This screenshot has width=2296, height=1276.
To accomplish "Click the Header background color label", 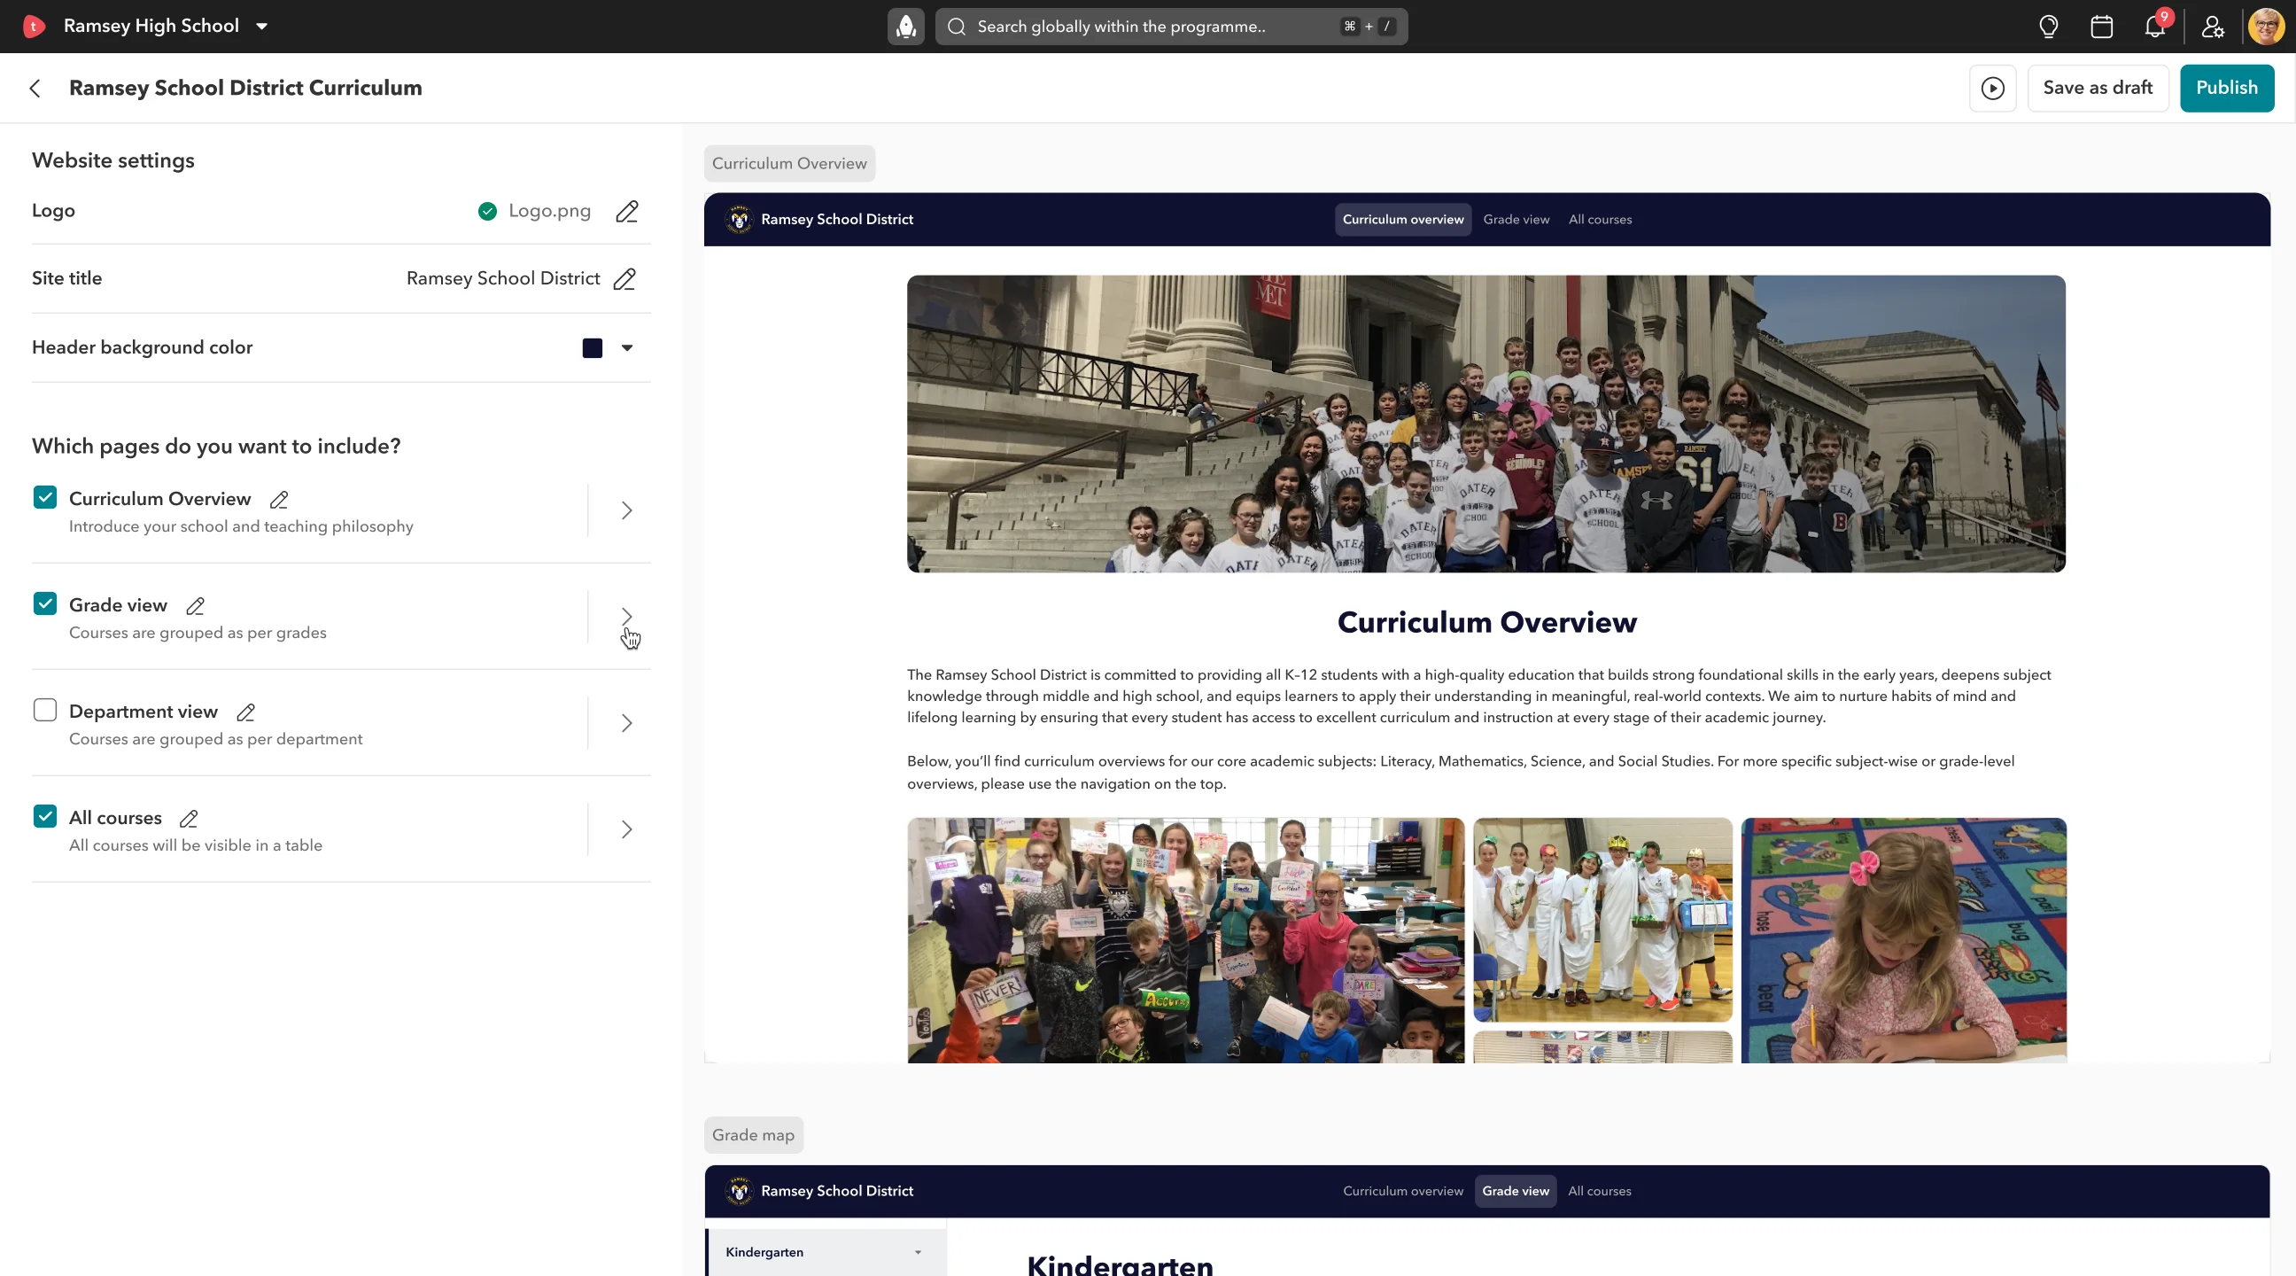I will click(x=143, y=346).
